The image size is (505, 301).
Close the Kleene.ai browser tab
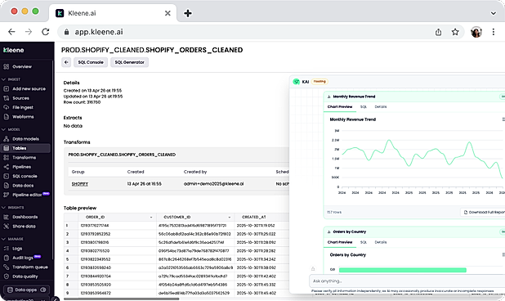pyautogui.click(x=168, y=13)
